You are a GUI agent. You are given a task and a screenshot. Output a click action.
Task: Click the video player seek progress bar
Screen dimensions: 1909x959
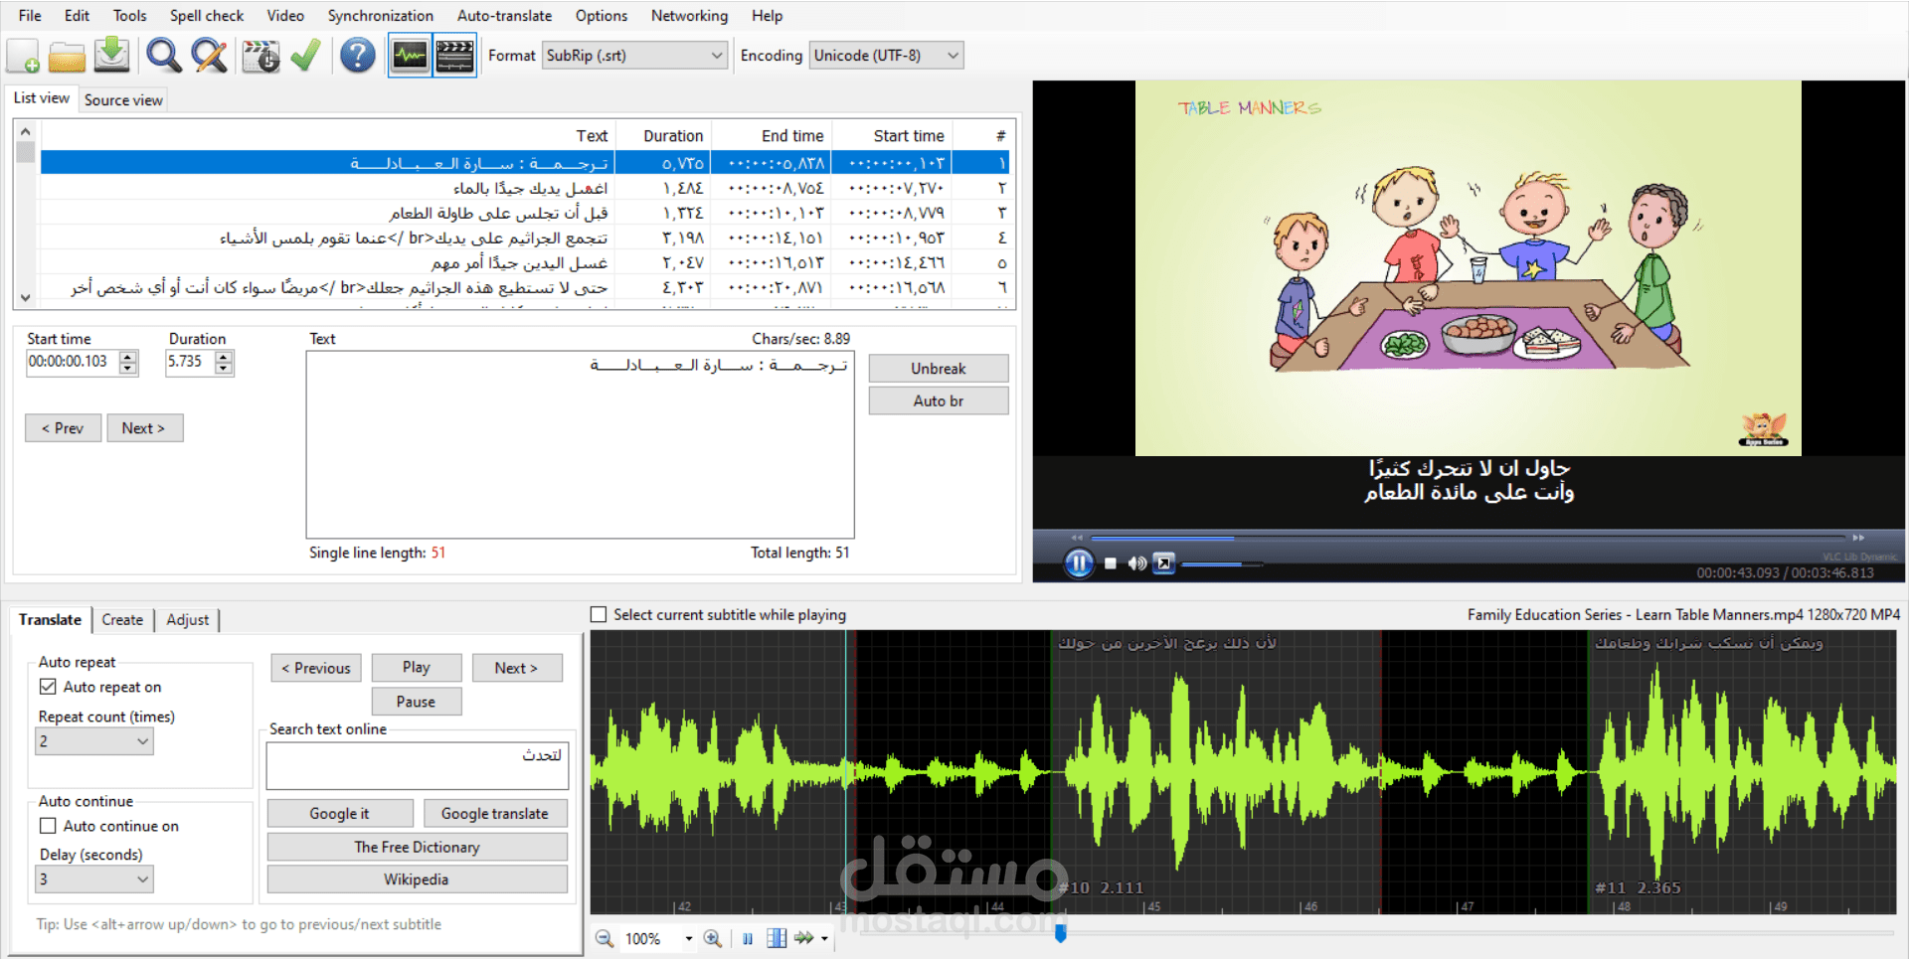[1467, 538]
